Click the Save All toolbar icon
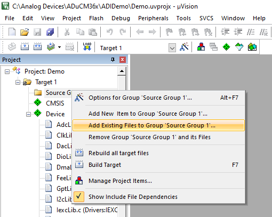 tap(50, 32)
